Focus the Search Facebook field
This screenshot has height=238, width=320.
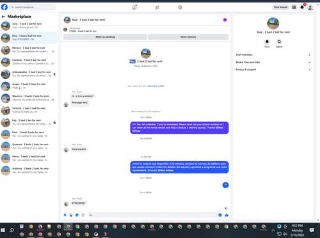(33, 7)
